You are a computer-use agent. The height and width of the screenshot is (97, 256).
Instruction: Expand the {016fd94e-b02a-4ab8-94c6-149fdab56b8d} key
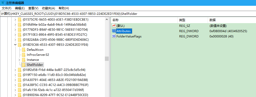pos(15,25)
